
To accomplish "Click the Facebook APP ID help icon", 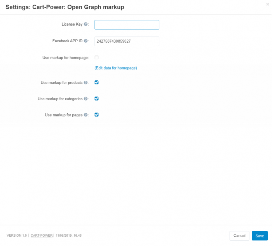I will pos(85,41).
